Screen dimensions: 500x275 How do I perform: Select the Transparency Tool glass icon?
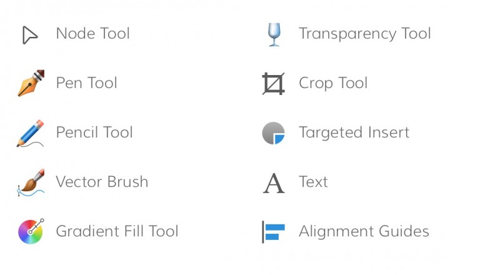pos(274,34)
